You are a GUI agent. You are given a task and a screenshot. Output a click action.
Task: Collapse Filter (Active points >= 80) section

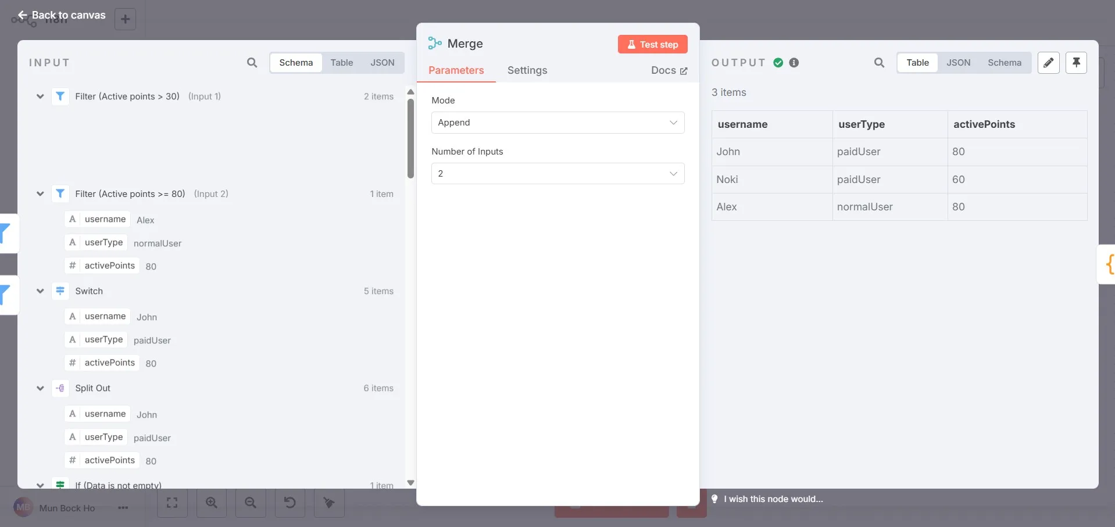click(40, 194)
